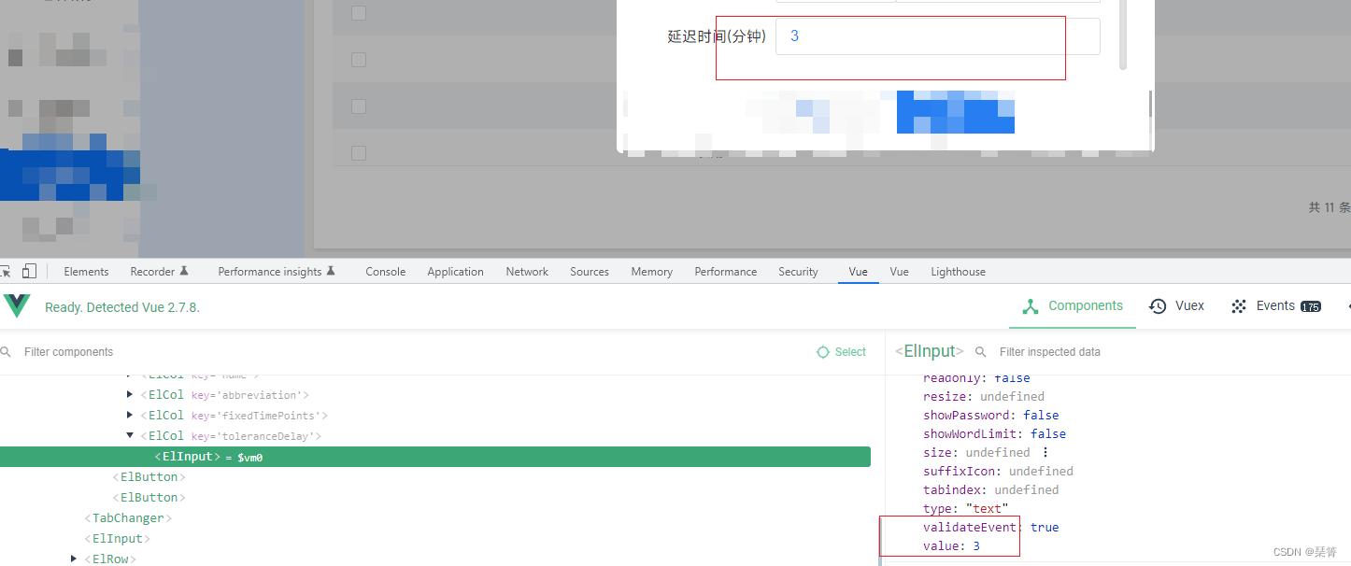Click the Select target icon in Vue panel
Viewport: 1351px width, 566px height.
(822, 352)
